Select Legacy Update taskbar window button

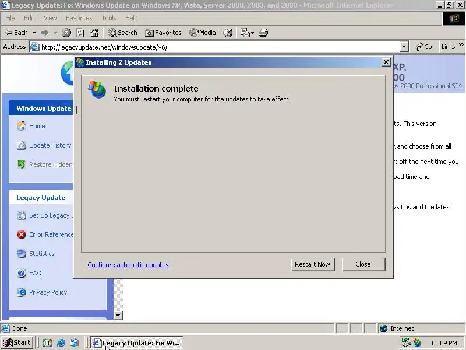click(137, 343)
